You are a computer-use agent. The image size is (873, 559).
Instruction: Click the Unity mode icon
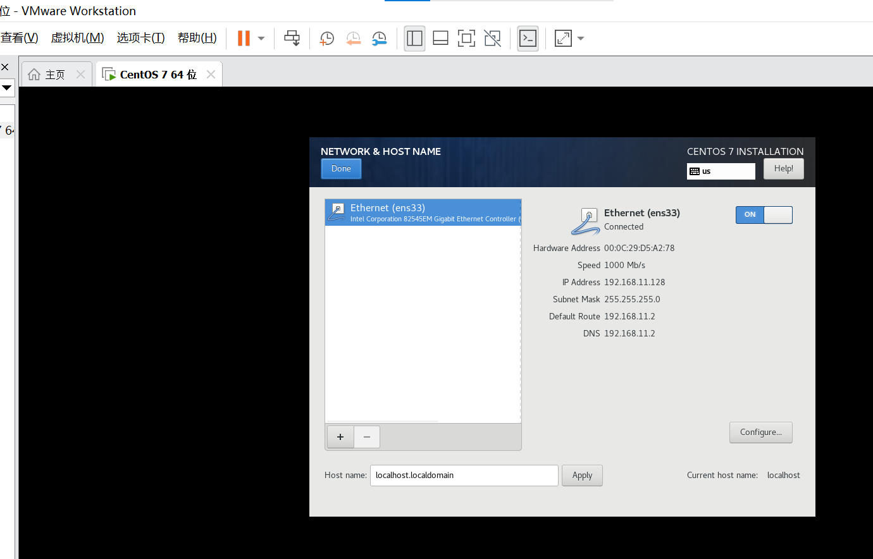492,39
